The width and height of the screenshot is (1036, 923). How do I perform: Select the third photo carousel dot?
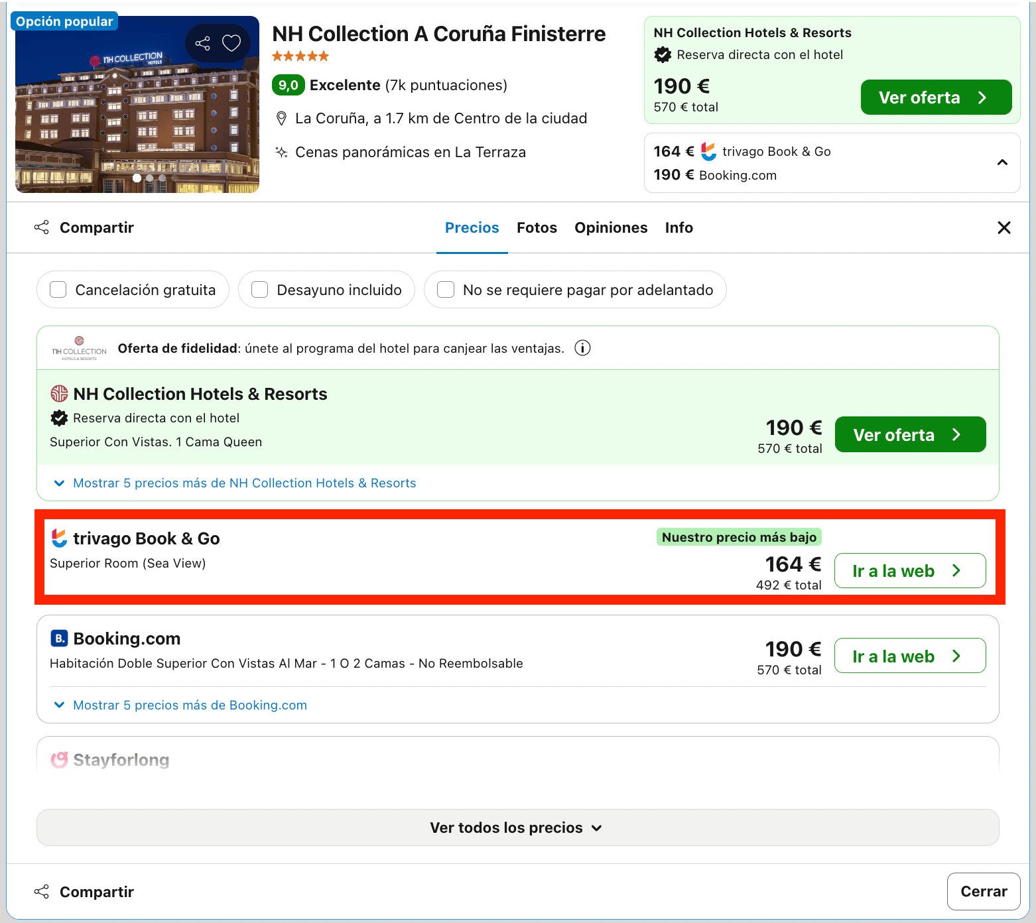click(162, 178)
